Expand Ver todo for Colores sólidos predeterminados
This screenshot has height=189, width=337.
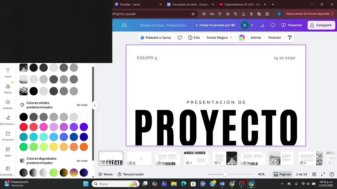click(82, 105)
